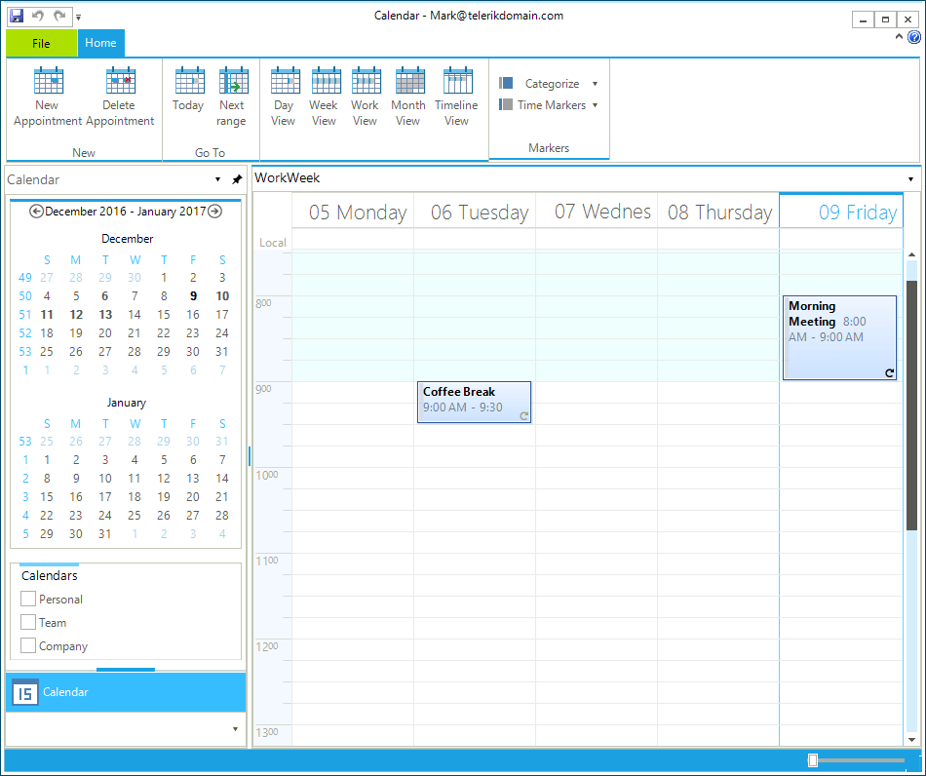Switch to Work View
This screenshot has width=926, height=776.
[365, 97]
